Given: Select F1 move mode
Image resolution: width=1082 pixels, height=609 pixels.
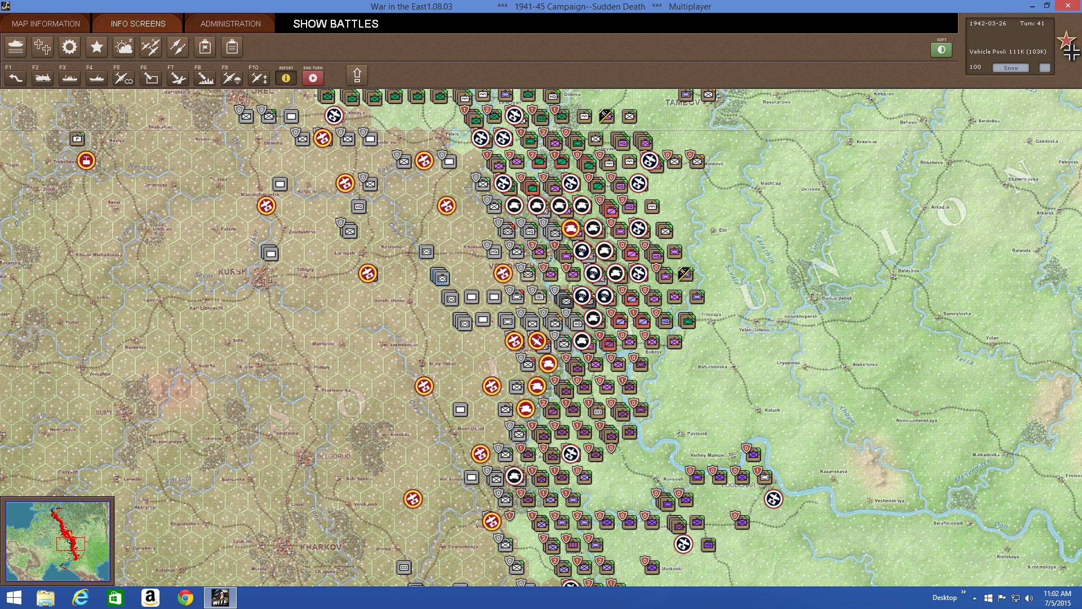Looking at the screenshot, I should [15, 78].
